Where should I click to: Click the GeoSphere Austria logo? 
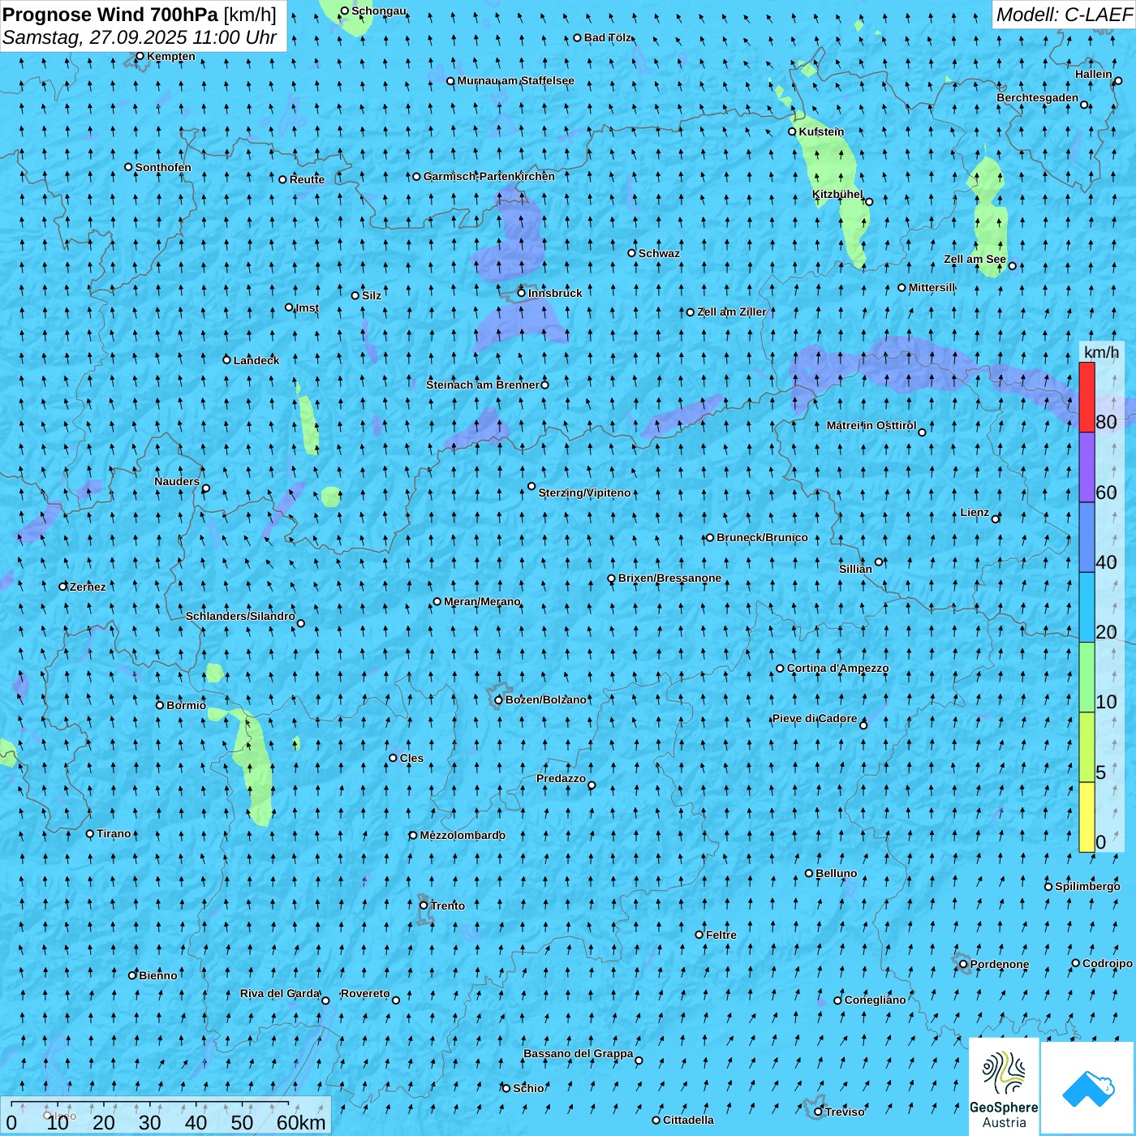click(1004, 1087)
